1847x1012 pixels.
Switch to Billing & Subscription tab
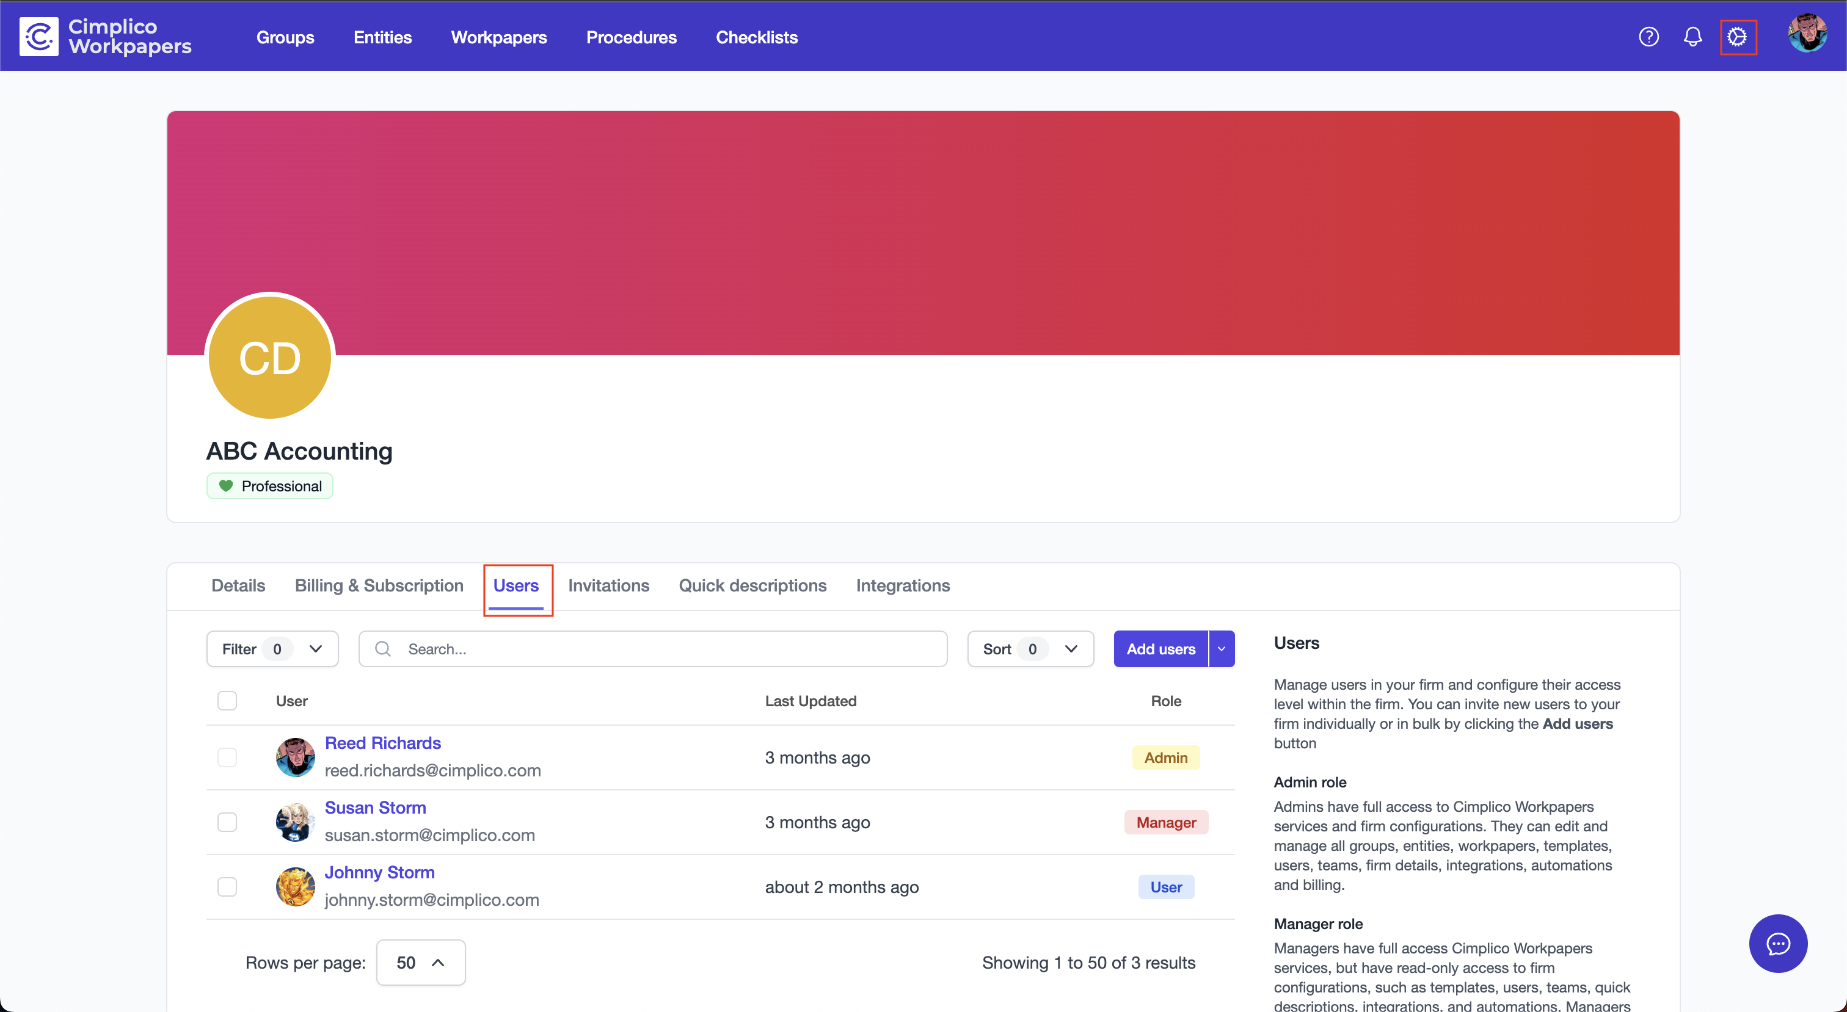point(379,585)
